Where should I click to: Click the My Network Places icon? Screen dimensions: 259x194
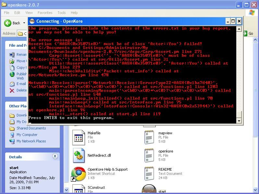coord(12,141)
